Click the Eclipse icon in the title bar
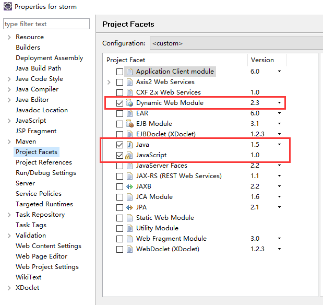 coord(8,6)
